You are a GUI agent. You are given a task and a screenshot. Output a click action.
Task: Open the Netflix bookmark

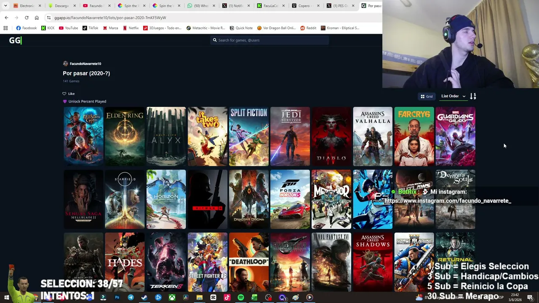pos(131,28)
